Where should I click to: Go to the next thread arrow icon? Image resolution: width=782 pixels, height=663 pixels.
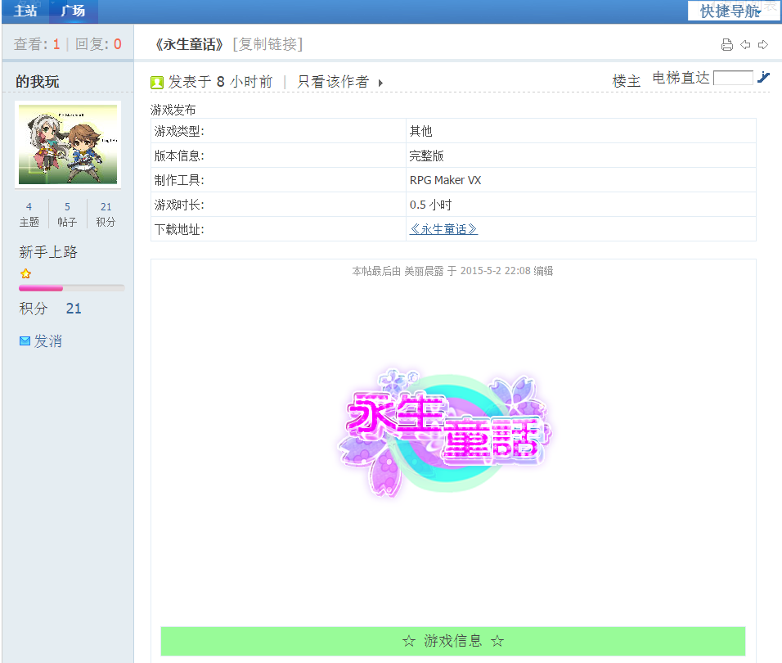point(763,45)
